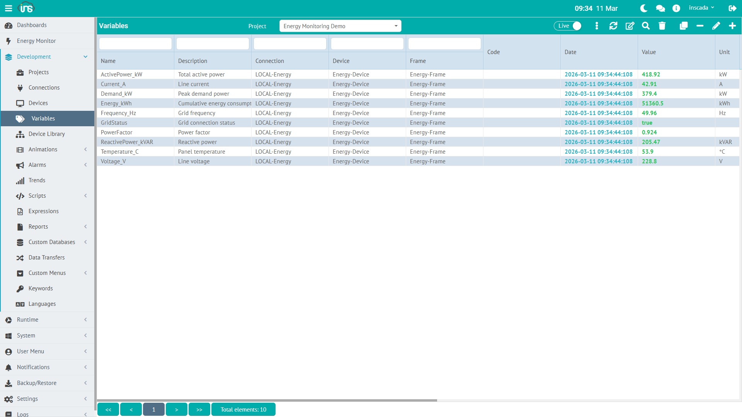The image size is (742, 417).
Task: Click the trash delete icon
Action: click(x=662, y=26)
